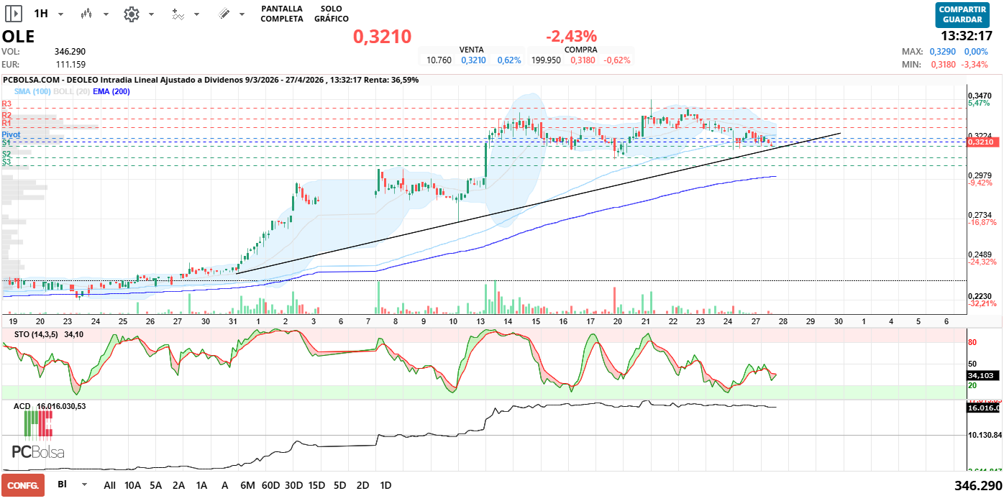Click the MIN value 0,3180

click(x=943, y=65)
